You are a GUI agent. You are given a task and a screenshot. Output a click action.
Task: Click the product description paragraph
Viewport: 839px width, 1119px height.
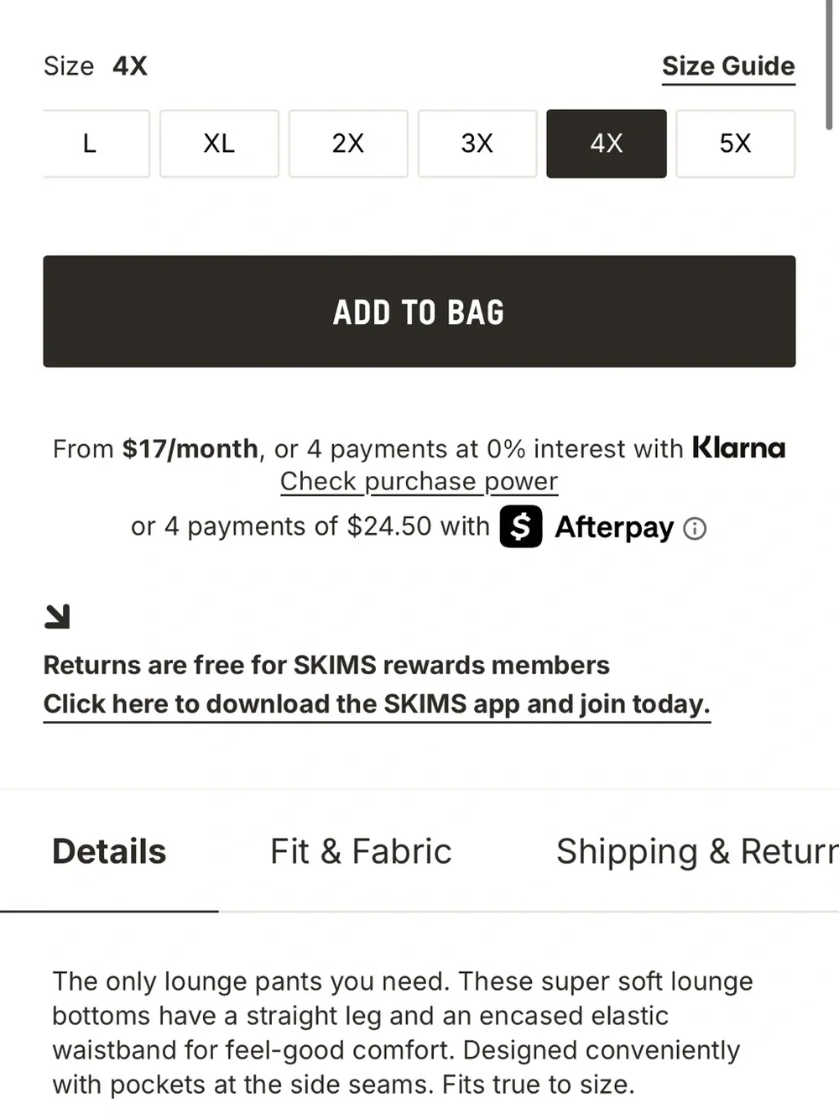tap(403, 1033)
